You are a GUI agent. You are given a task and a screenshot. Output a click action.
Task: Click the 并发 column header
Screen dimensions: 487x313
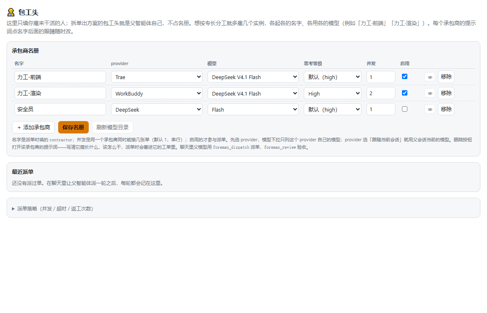371,63
